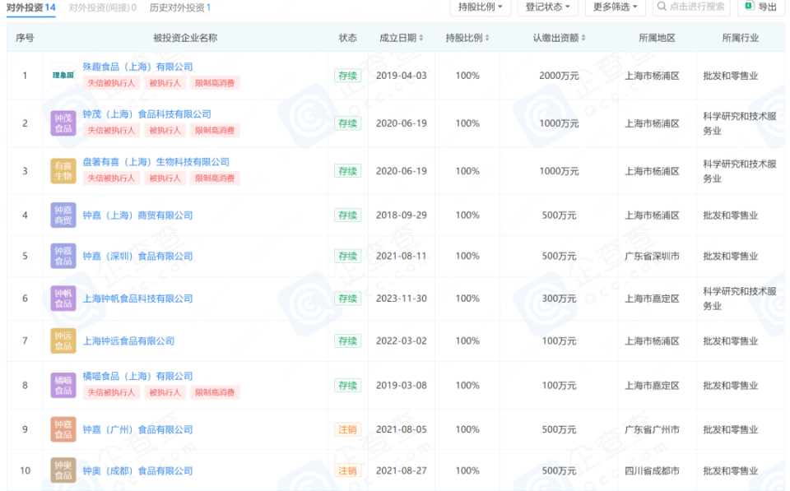The height and width of the screenshot is (491, 790).
Task: Open 殊趣食品（上海）有限公司 link
Action: 137,67
